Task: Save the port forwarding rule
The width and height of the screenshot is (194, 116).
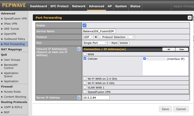Action: [x=165, y=109]
